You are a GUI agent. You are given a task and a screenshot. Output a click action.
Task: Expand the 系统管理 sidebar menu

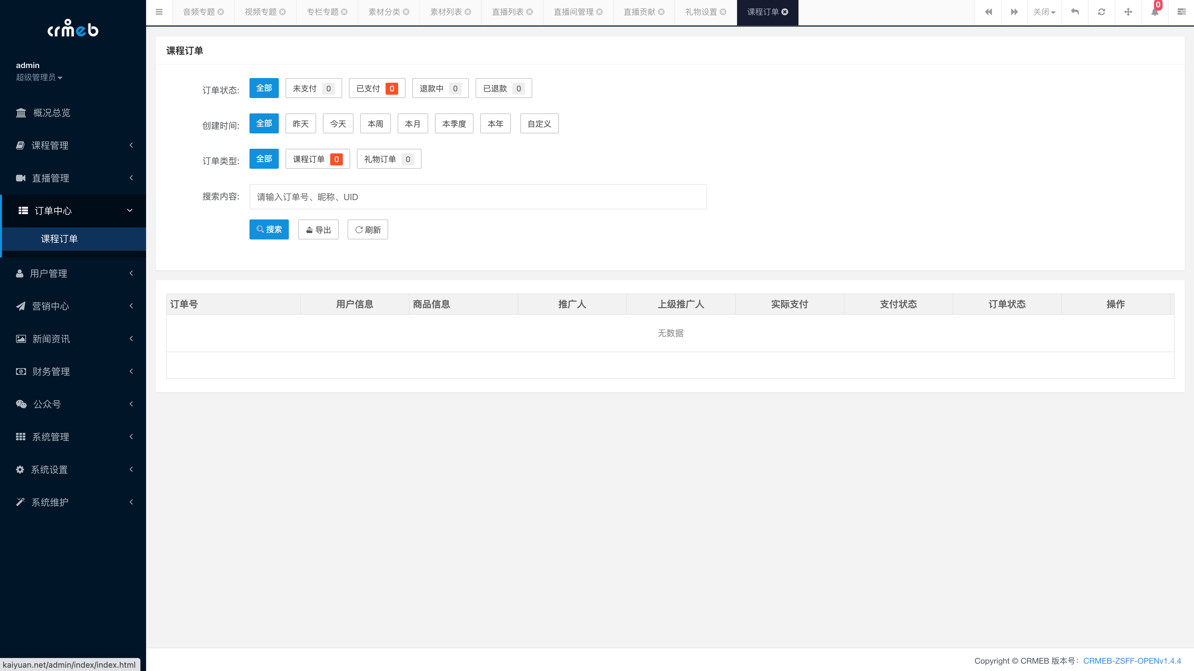pyautogui.click(x=73, y=437)
